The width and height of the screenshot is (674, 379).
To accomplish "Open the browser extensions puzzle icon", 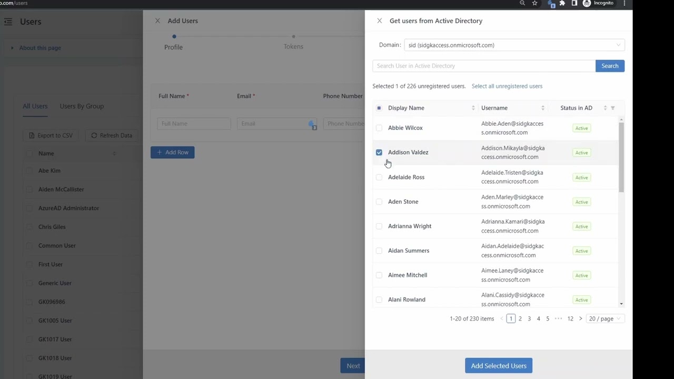I will [562, 3].
